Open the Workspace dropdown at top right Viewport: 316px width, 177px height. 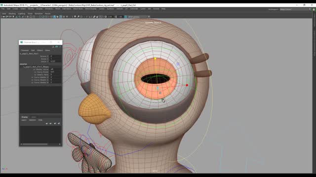(295, 9)
